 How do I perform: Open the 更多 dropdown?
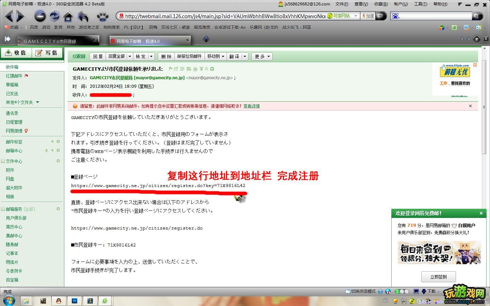tap(262, 56)
